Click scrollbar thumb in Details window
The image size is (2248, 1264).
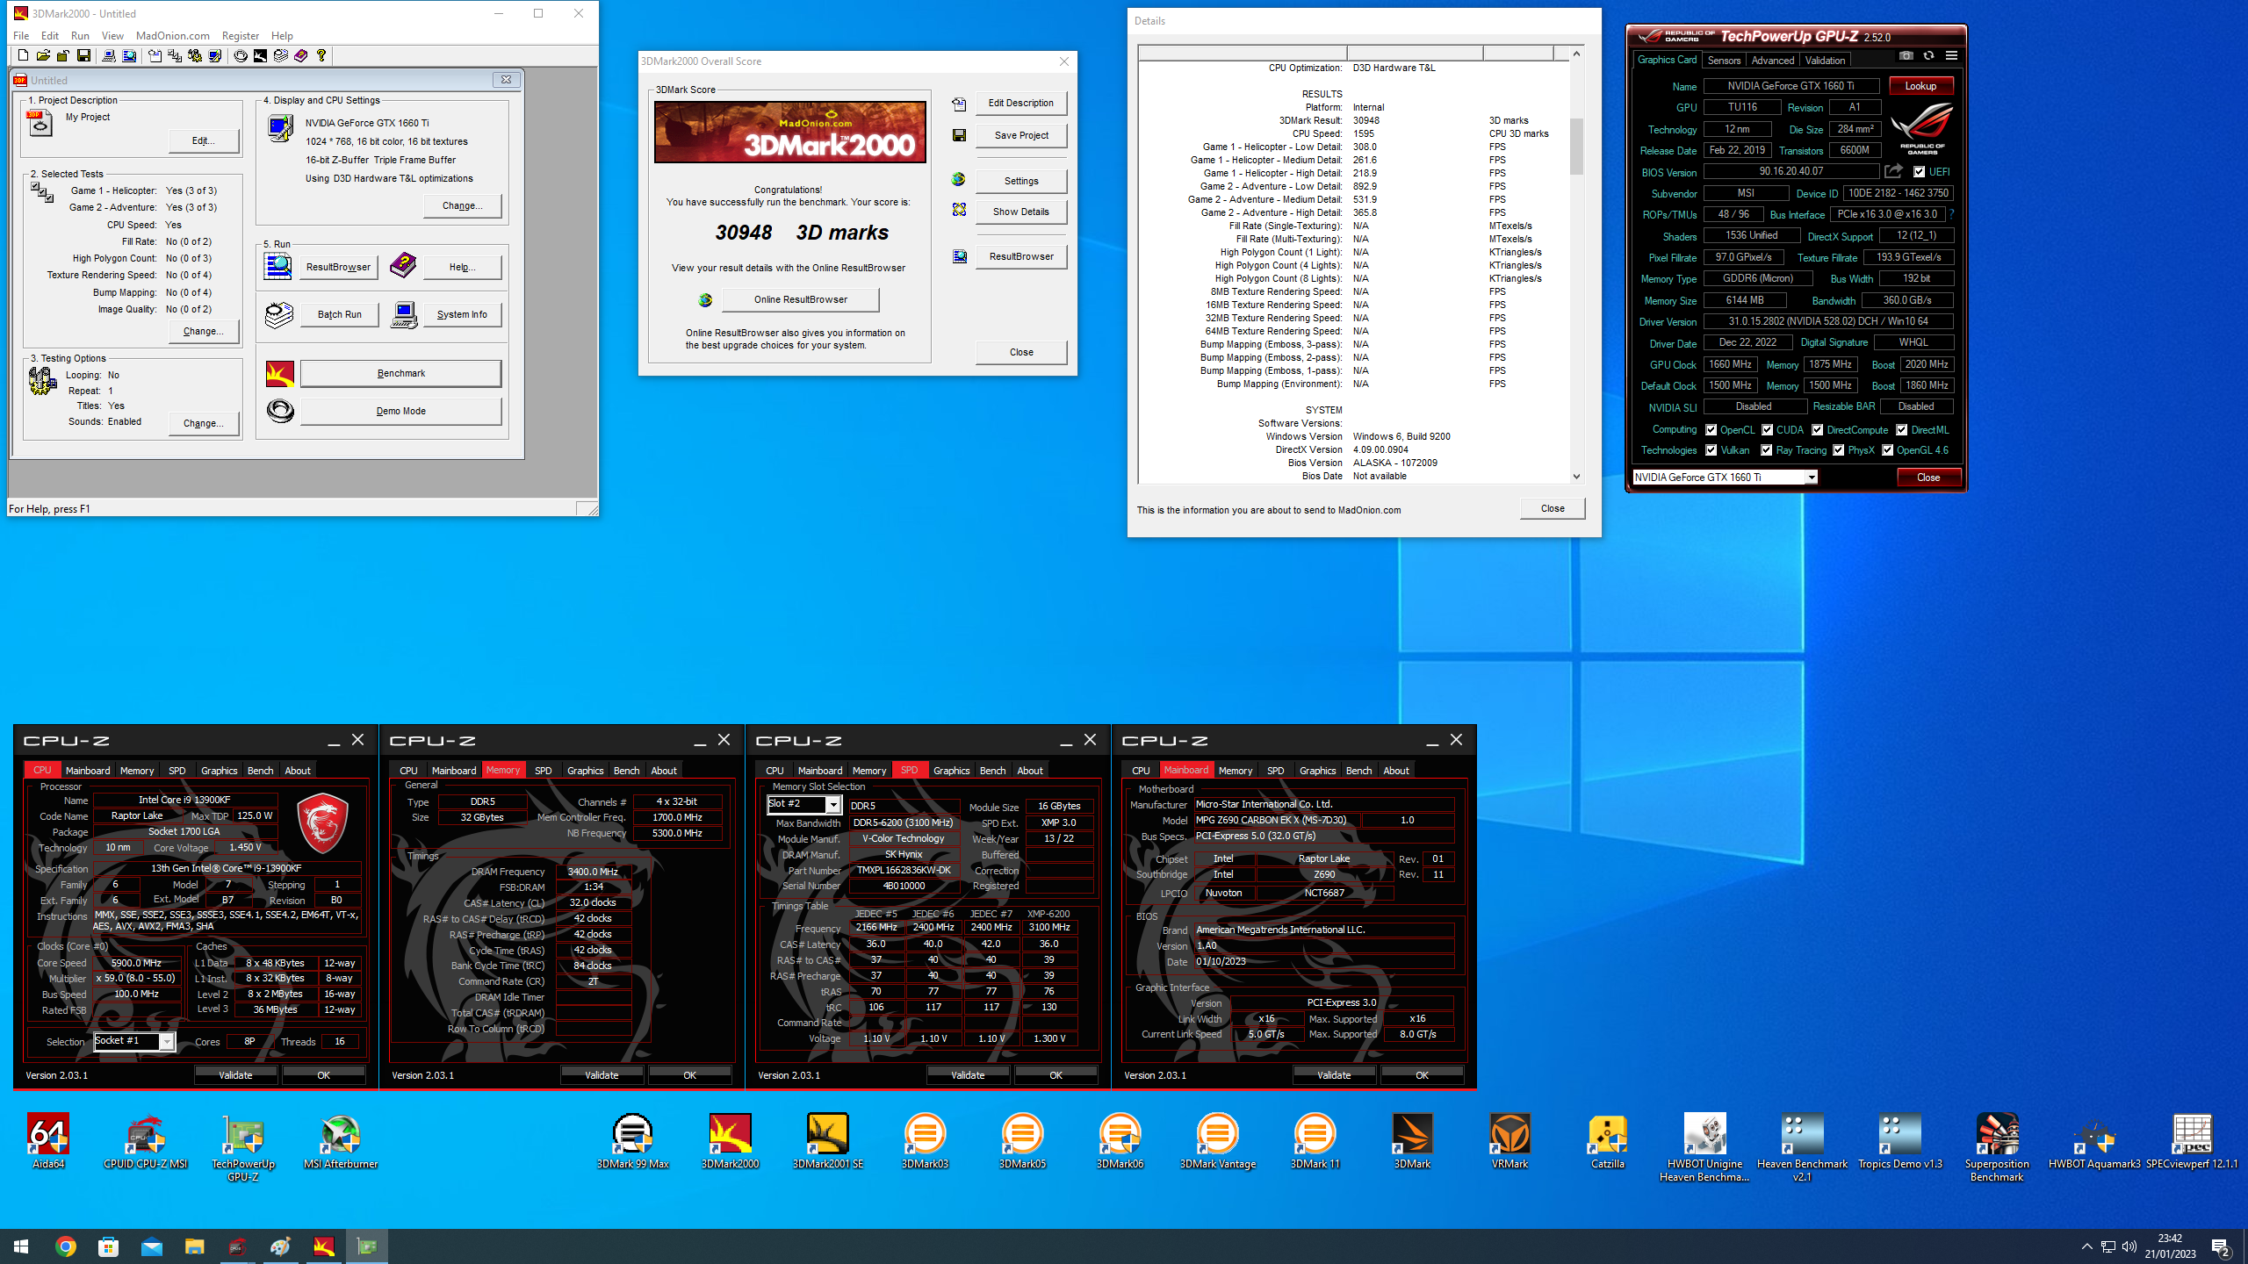point(1576,145)
